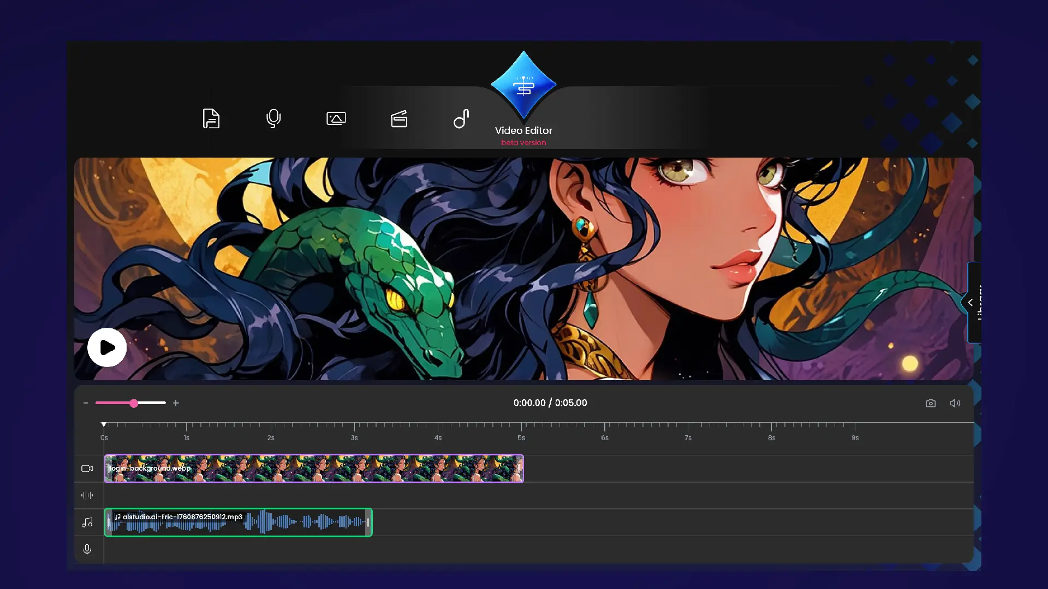Screen dimensions: 1048x589
Task: Open the clapperboard video tool icon
Action: point(399,118)
